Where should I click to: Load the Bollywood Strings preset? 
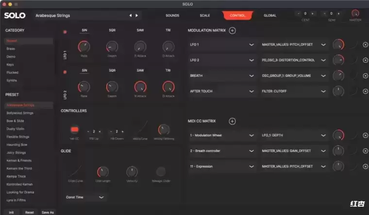(20, 113)
